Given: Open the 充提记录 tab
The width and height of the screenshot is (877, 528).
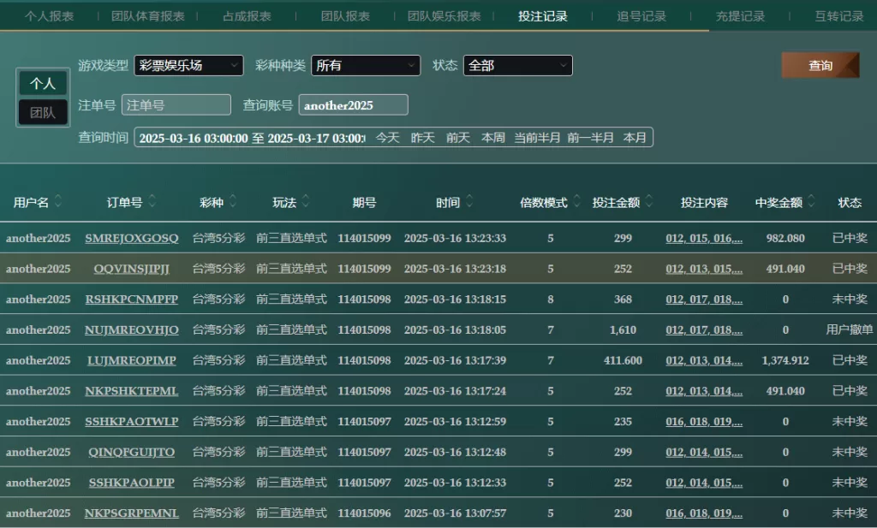Looking at the screenshot, I should click(x=740, y=16).
